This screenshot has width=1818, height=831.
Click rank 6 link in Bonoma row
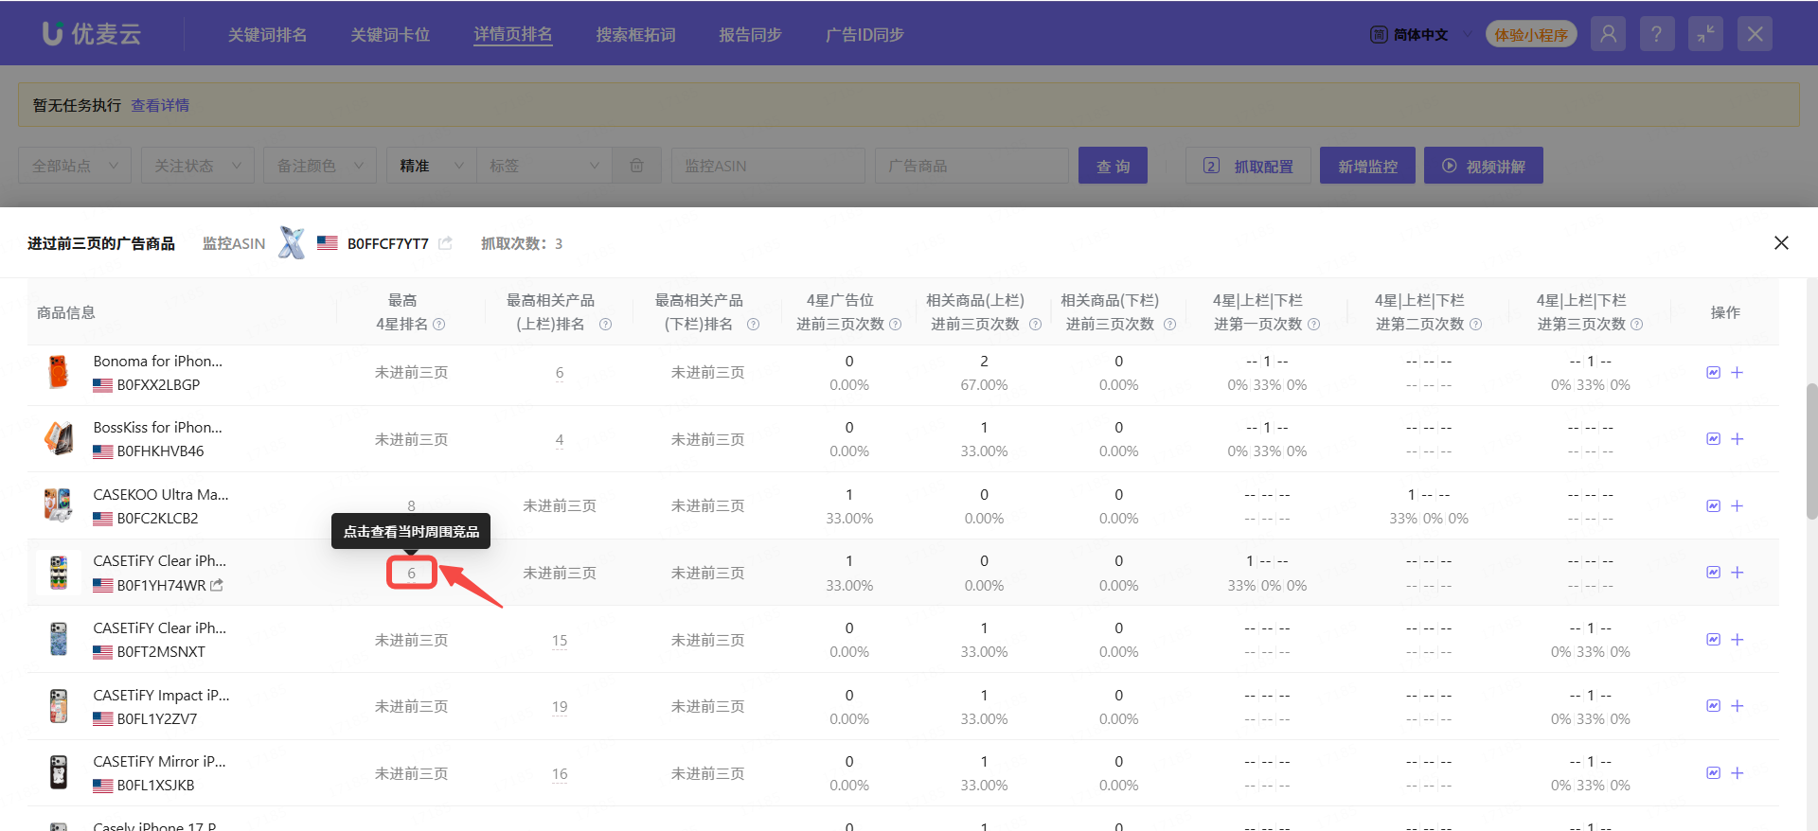click(x=560, y=373)
